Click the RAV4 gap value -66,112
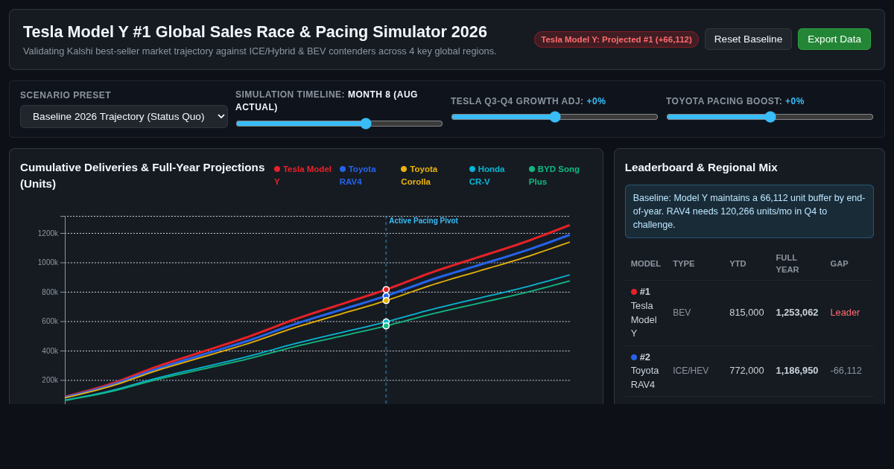This screenshot has height=469, width=894. pyautogui.click(x=846, y=371)
